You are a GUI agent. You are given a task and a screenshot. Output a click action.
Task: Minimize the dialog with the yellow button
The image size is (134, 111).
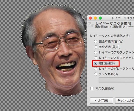(x=95, y=18)
